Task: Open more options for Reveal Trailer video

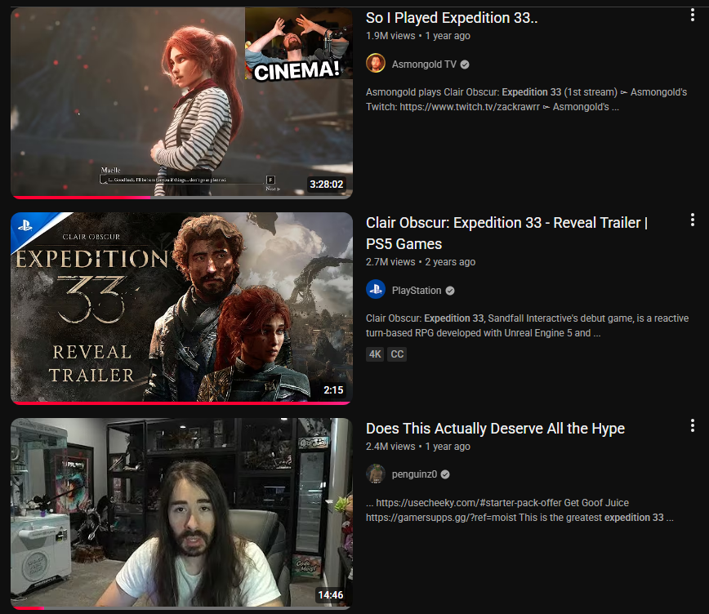Action: point(693,220)
